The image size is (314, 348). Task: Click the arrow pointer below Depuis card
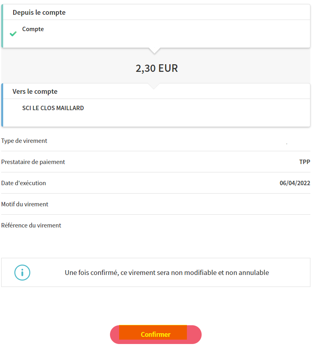(x=155, y=51)
